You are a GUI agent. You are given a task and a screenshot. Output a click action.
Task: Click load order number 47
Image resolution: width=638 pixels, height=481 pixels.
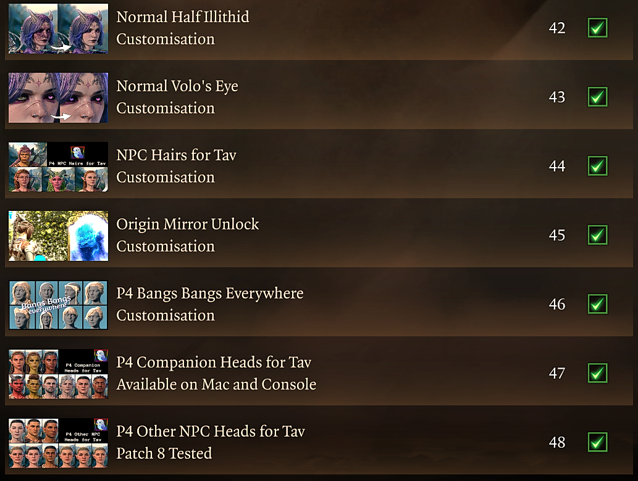556,373
